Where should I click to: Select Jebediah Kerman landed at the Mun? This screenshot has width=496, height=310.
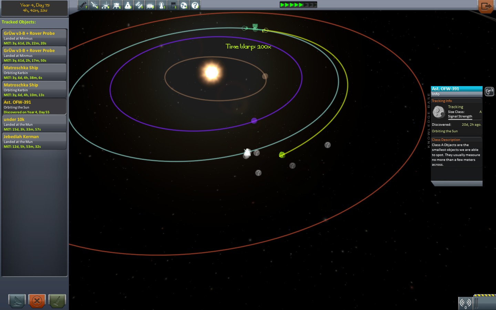point(34,141)
